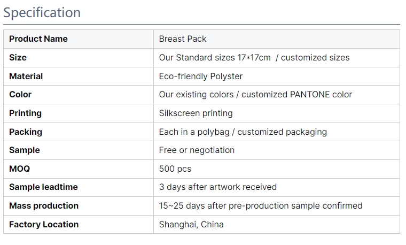Screen dimensions: 406x245
Task: Select the customized PANTONE color text
Action: pos(296,95)
